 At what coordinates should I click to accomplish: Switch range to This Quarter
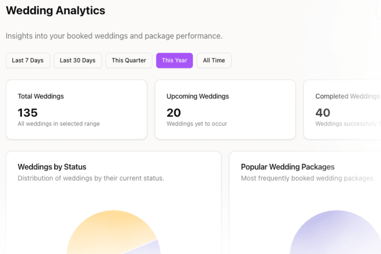(x=129, y=60)
